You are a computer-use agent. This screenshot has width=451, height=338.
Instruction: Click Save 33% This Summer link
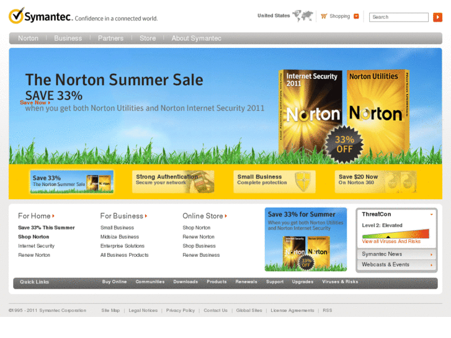47,228
